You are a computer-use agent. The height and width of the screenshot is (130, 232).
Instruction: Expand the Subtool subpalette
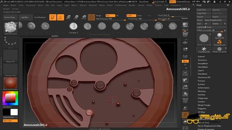pos(201,57)
